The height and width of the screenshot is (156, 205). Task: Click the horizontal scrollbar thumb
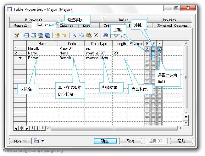[114, 128]
